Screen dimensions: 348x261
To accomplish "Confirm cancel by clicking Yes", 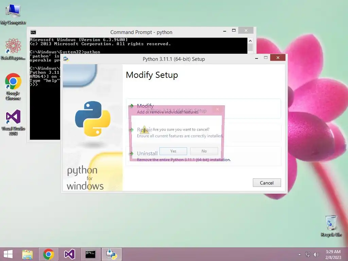I will [x=173, y=151].
